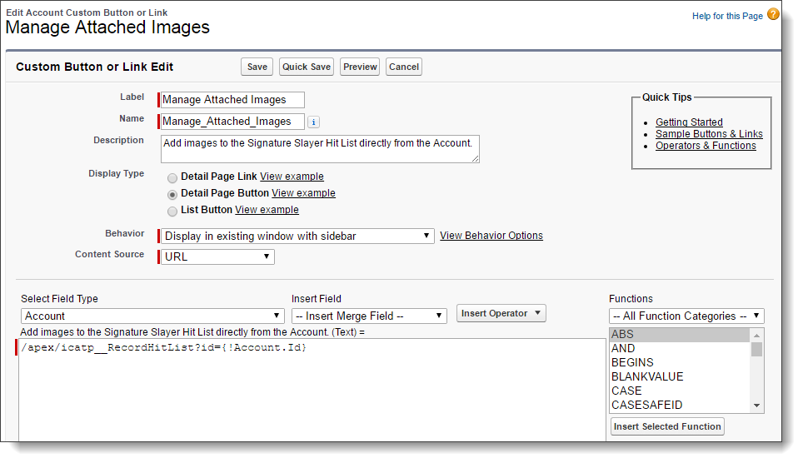803x463 pixels.
Task: Click the functions list scrollbar thumb
Action: click(x=756, y=349)
